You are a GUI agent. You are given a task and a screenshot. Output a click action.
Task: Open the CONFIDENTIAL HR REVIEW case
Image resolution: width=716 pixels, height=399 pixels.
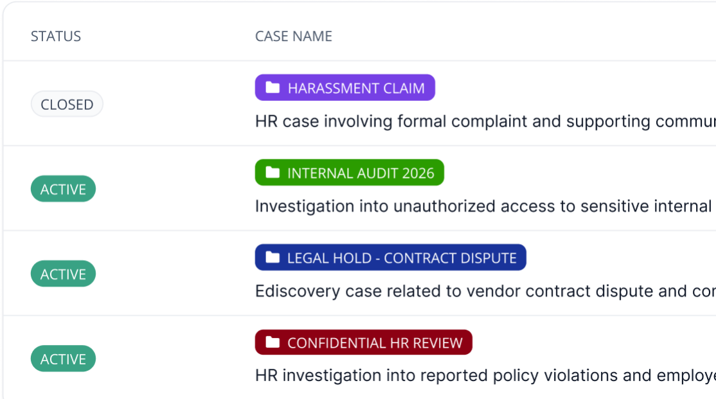click(x=364, y=342)
